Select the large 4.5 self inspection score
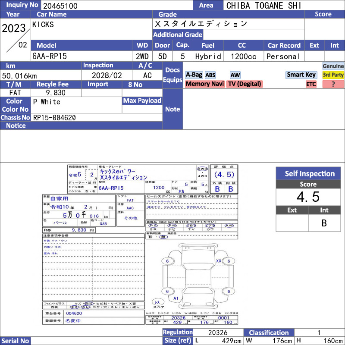Viewport: 345px width, 345px height. 308,197
